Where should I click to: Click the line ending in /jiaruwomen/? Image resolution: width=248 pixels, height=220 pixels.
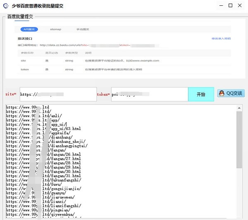(41, 197)
